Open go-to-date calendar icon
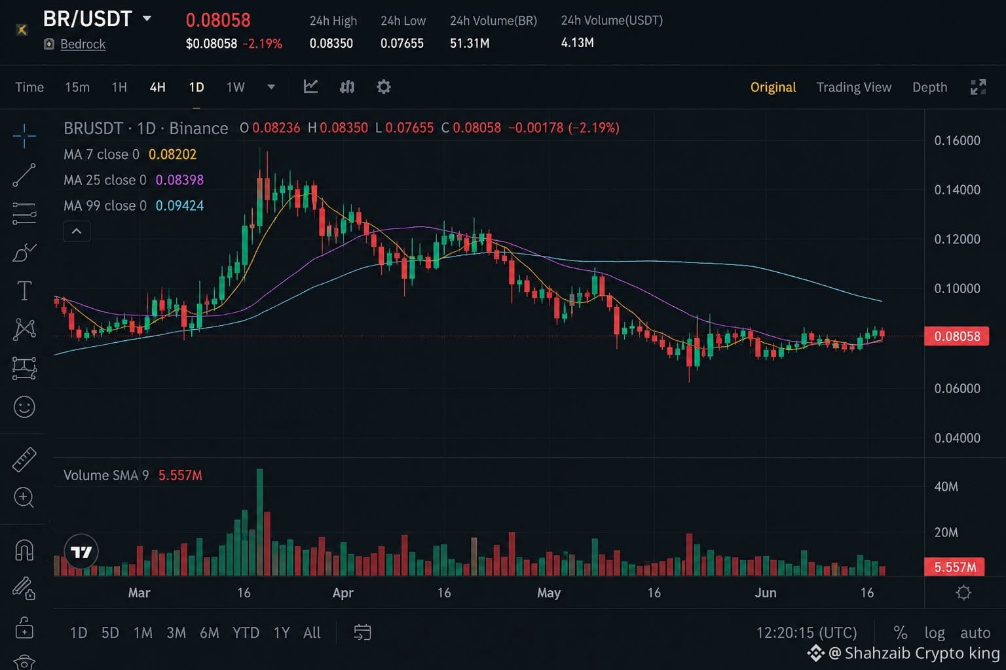 (362, 633)
